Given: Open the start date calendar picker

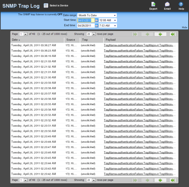Looking at the screenshot, I should point(96,20).
